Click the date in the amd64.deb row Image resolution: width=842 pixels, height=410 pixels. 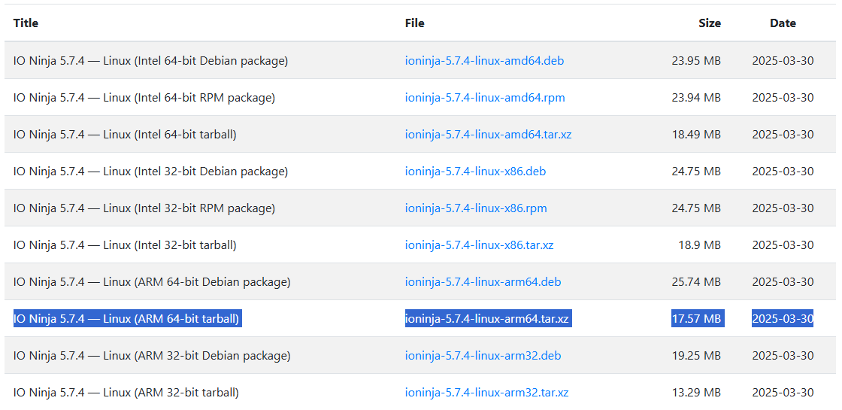pyautogui.click(x=783, y=61)
